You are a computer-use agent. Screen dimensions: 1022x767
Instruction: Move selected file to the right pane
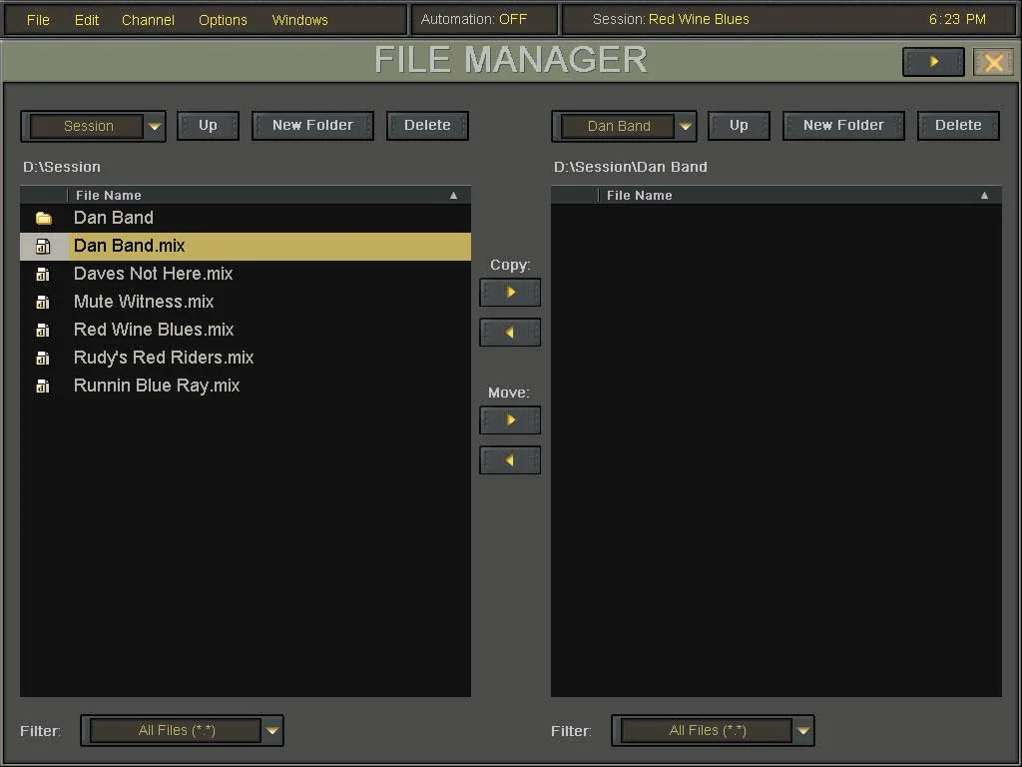[x=510, y=420]
